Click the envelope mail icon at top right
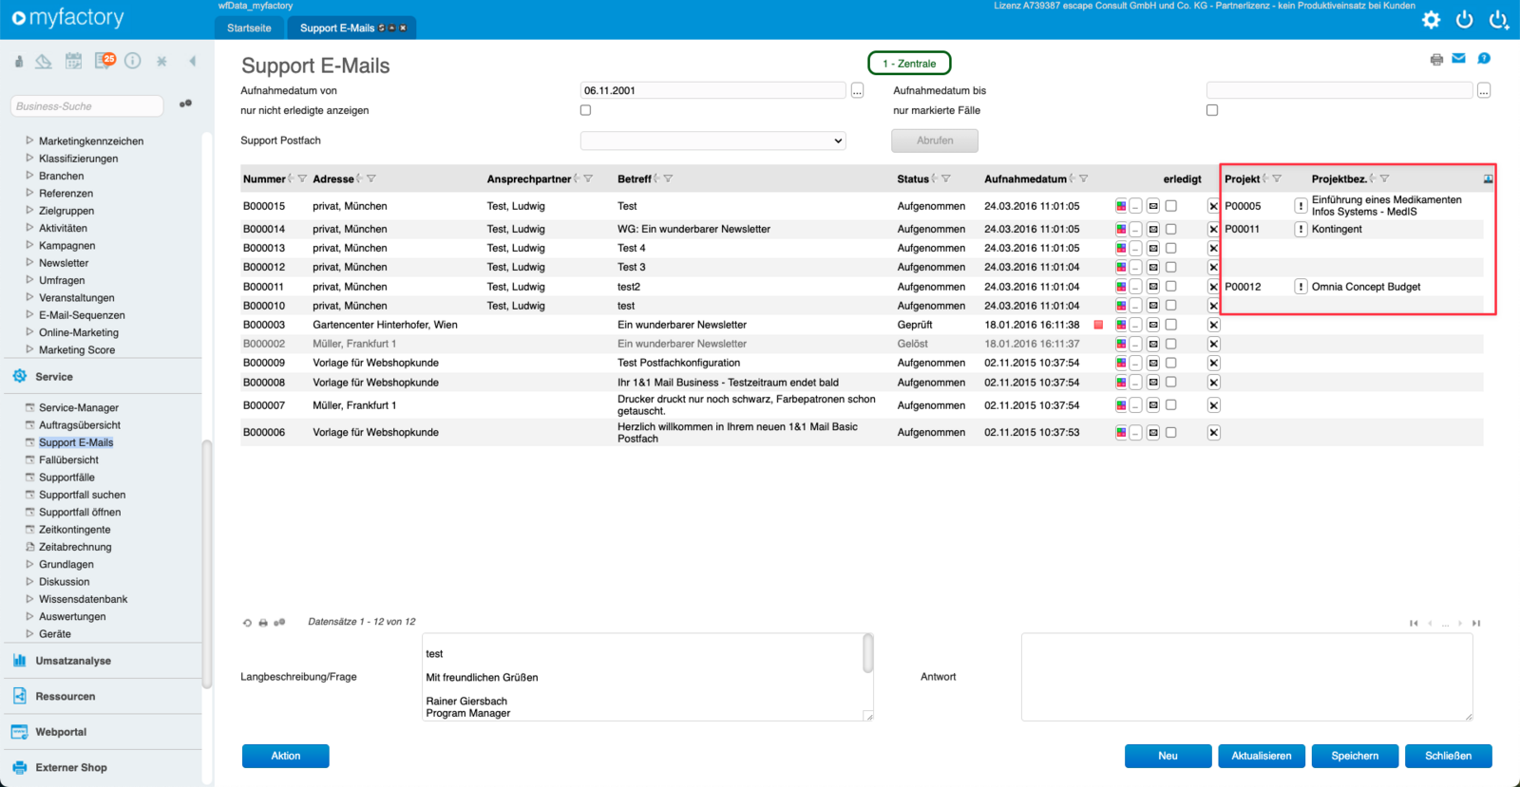The height and width of the screenshot is (787, 1520). point(1458,59)
